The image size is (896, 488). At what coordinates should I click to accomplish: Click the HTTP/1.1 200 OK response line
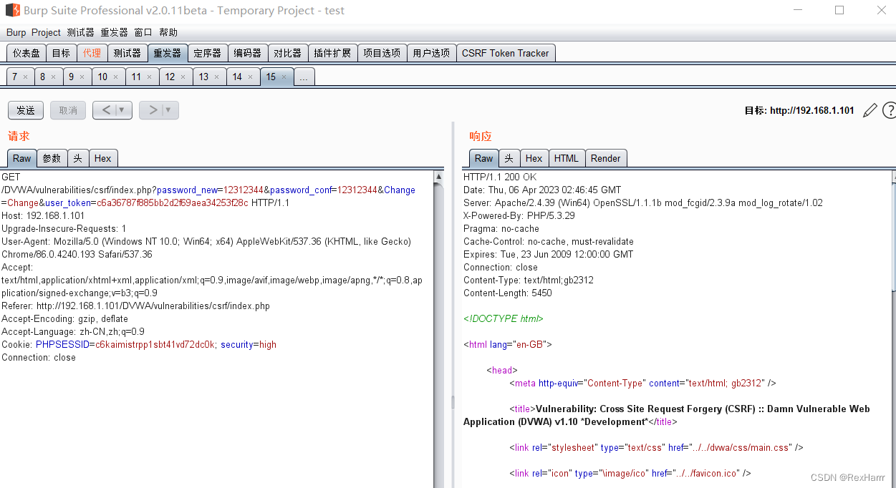click(500, 177)
